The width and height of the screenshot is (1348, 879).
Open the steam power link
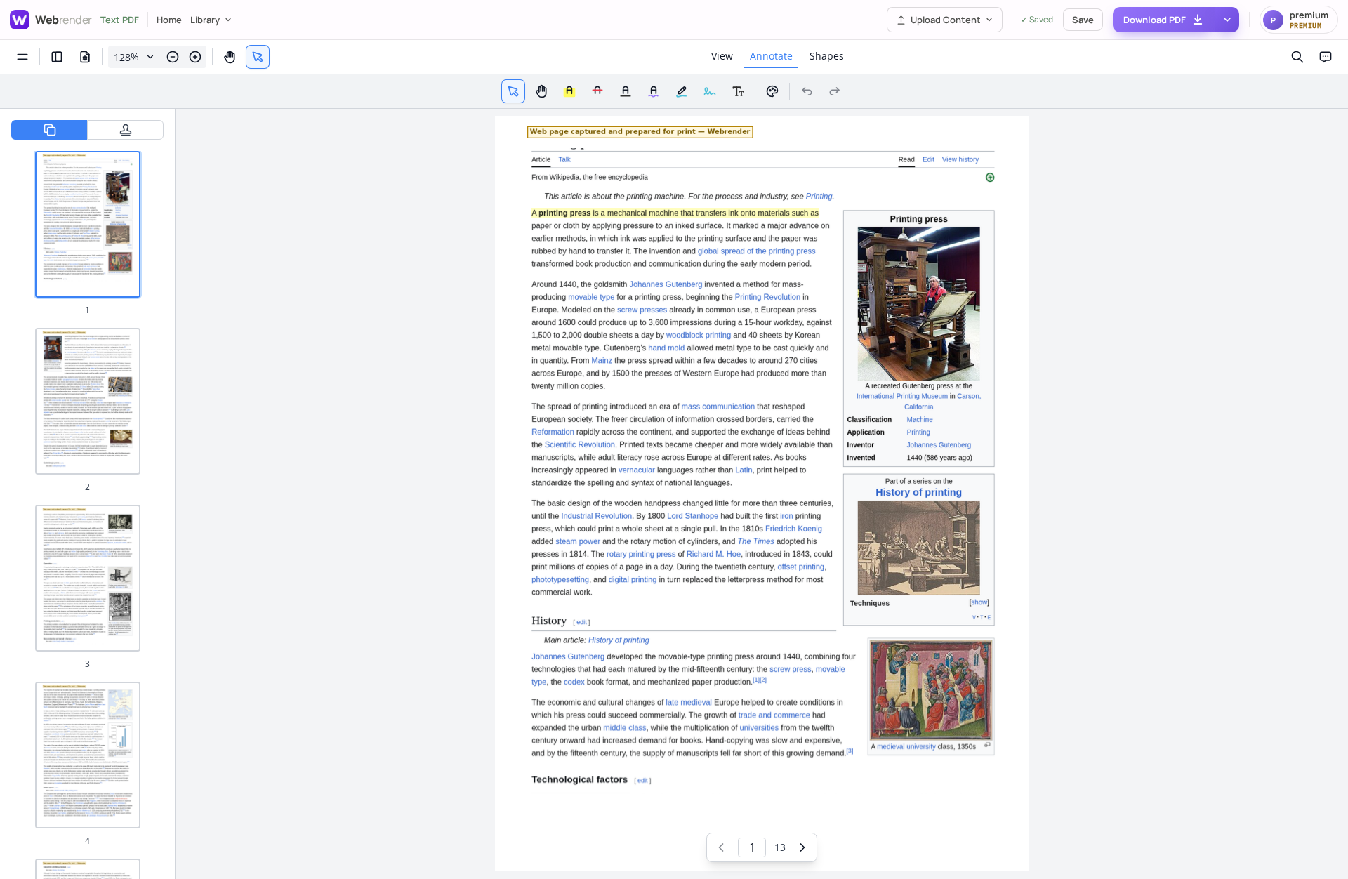578,541
